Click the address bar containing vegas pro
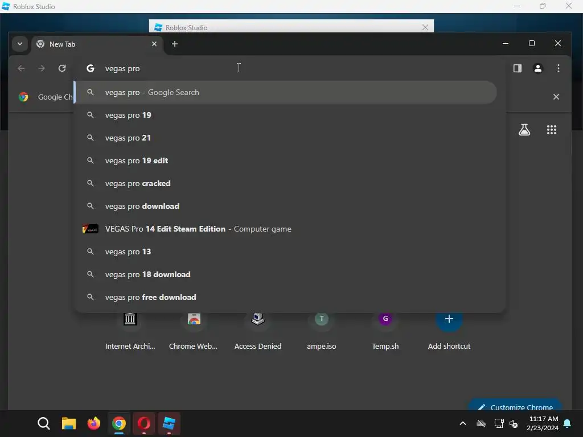The image size is (583, 437). click(290, 68)
